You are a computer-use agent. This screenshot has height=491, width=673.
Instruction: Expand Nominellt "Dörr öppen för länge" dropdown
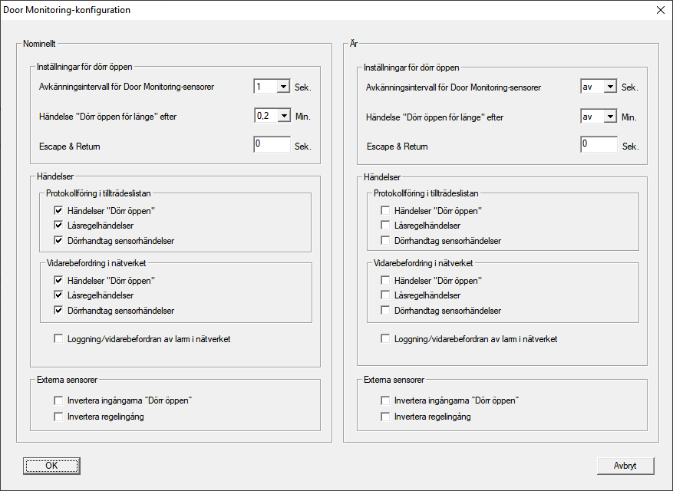pos(283,117)
